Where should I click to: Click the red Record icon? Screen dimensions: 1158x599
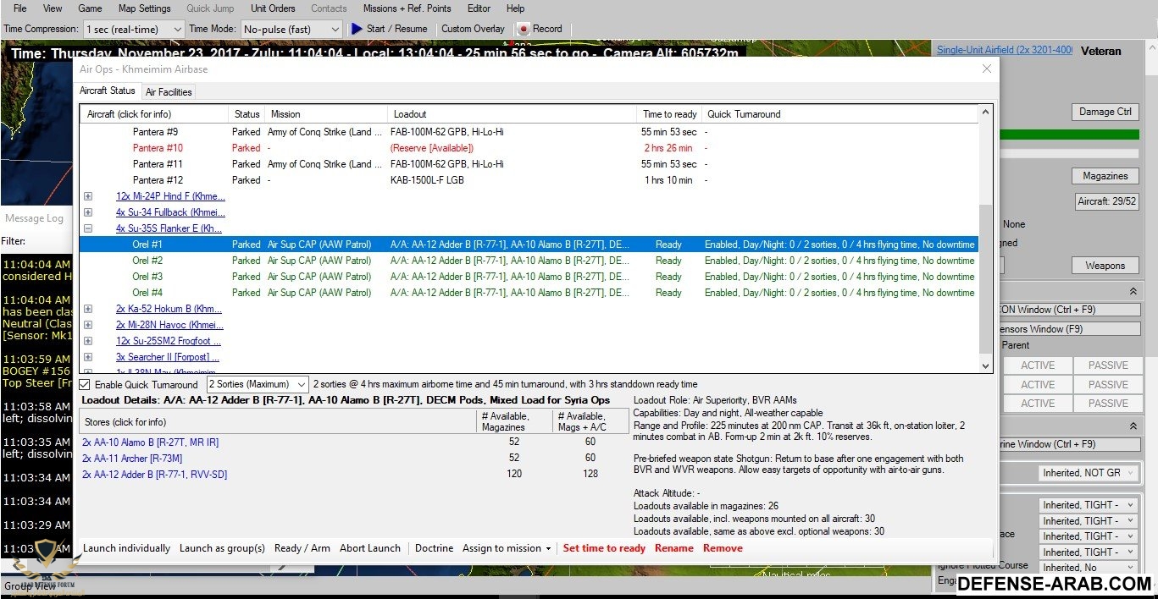pos(523,29)
